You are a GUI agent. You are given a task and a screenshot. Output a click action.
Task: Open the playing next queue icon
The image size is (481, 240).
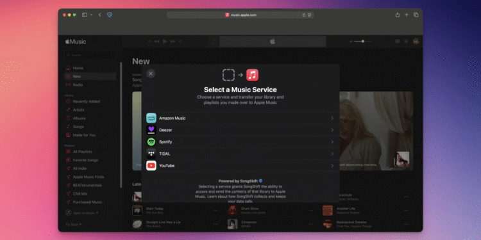click(x=406, y=42)
